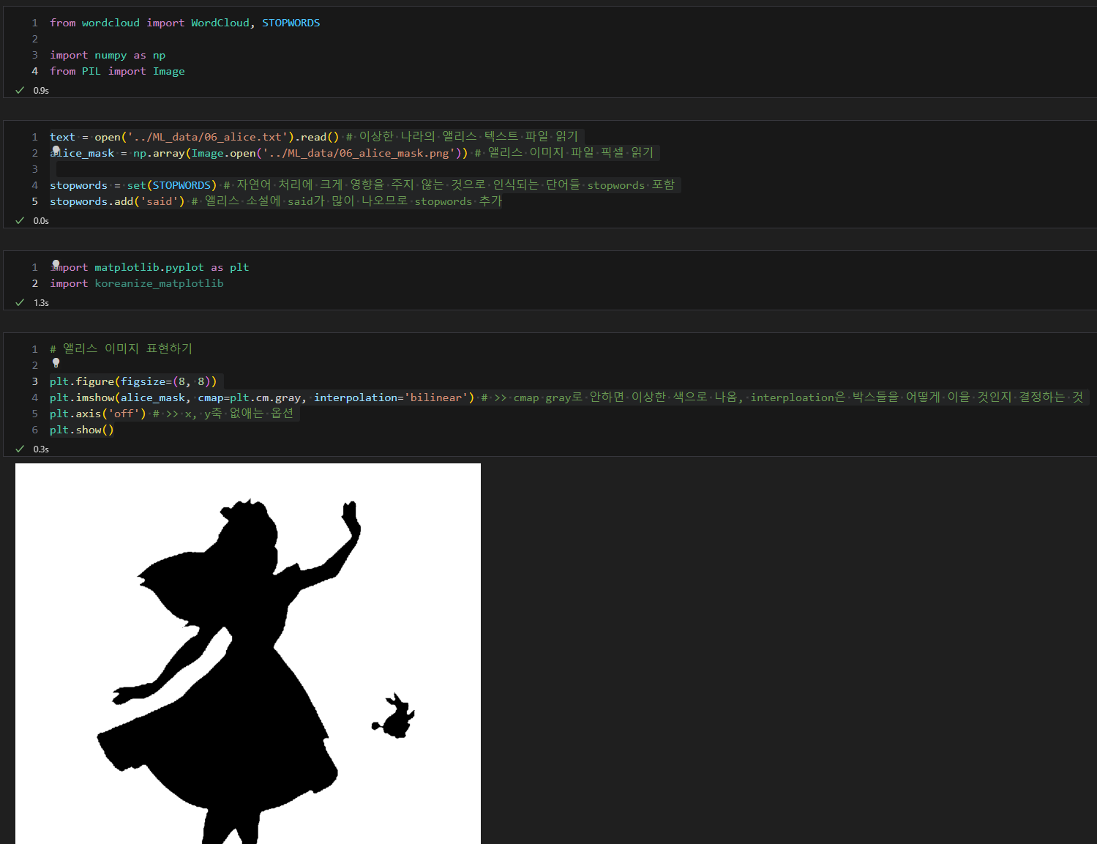The image size is (1097, 844).
Task: Click the success checkmark next to 0.3s
Action: tap(20, 449)
